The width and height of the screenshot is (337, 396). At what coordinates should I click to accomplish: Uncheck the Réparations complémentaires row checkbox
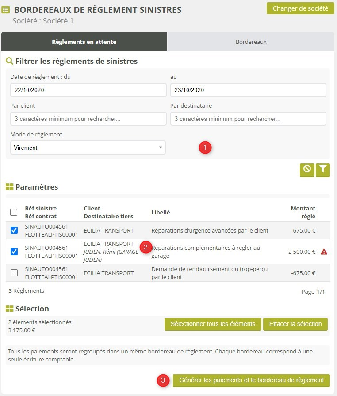click(14, 252)
